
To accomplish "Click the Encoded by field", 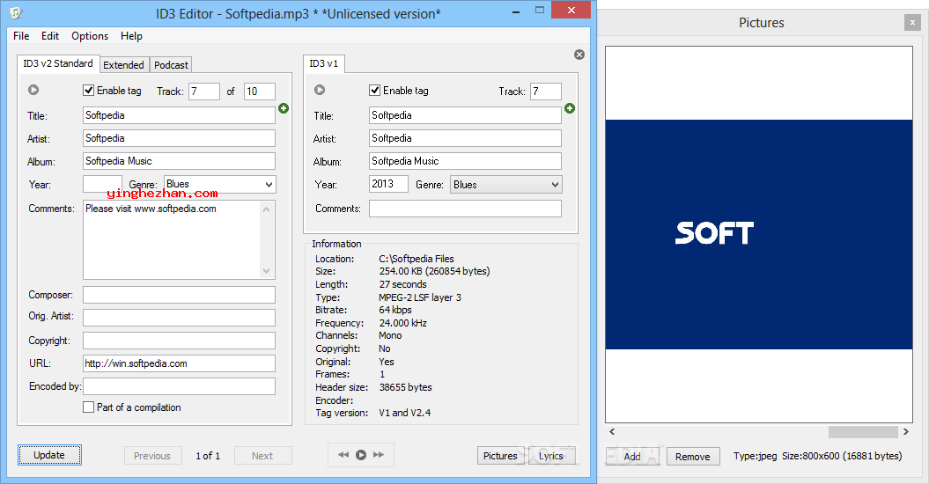I will tap(179, 386).
